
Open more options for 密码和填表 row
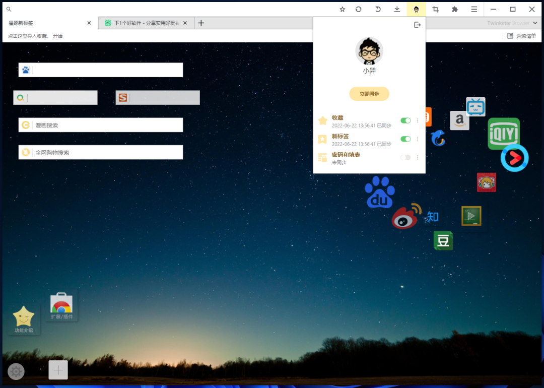click(418, 157)
